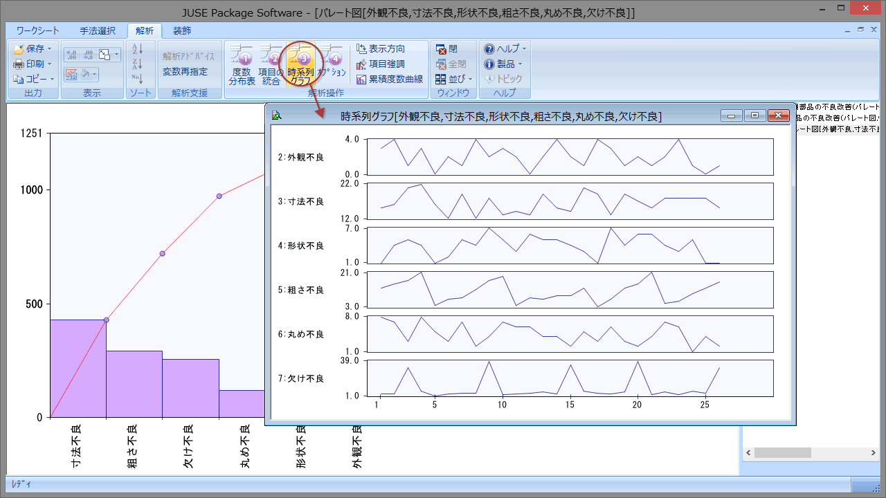Toggle 累積度数曲線 display

390,80
